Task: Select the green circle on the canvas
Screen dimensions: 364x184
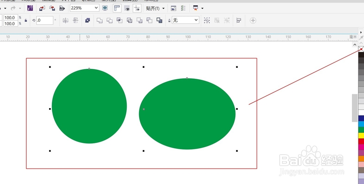Action: [x=90, y=106]
